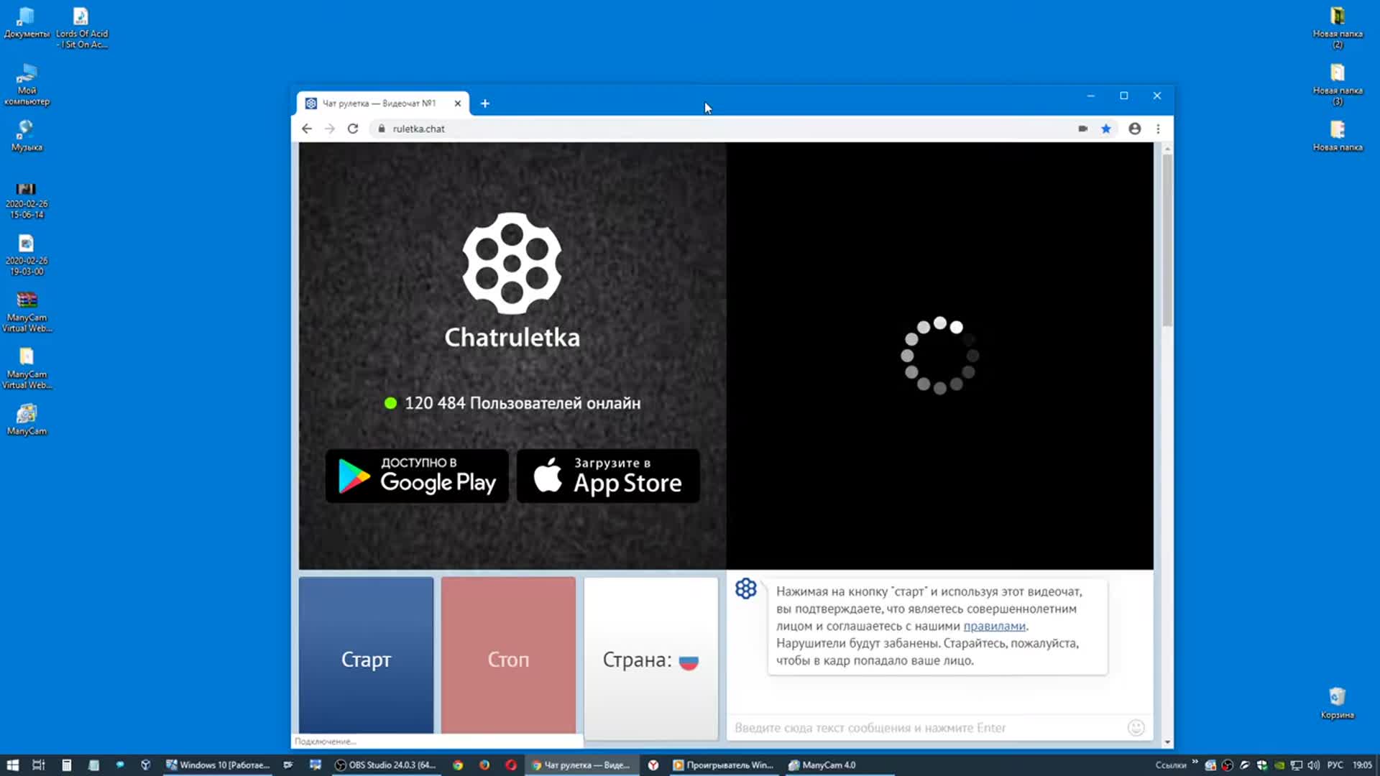Click the bookmark star icon

pyautogui.click(x=1106, y=129)
